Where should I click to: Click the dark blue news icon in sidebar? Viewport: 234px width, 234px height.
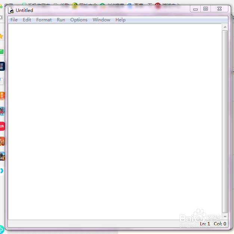(x=2, y=66)
